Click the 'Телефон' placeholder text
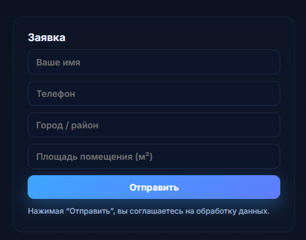Screen dimensions: 306x240 pyautogui.click(x=56, y=94)
